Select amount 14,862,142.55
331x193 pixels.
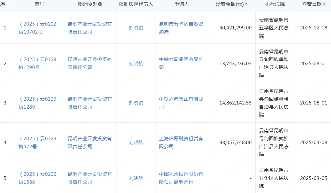[x=235, y=103]
